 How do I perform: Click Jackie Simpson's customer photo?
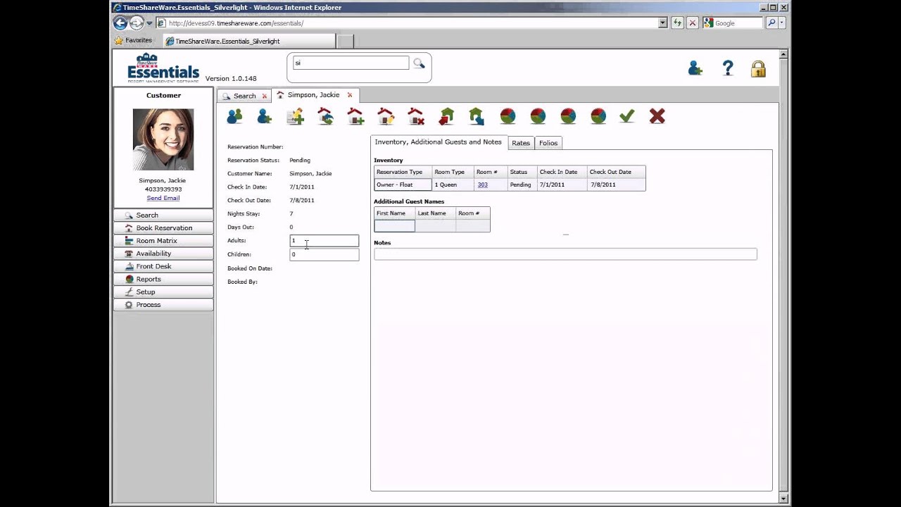coord(163,139)
